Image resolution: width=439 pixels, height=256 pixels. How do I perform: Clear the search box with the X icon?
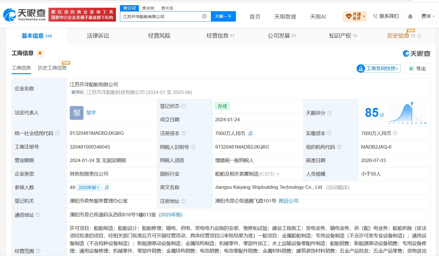point(204,16)
